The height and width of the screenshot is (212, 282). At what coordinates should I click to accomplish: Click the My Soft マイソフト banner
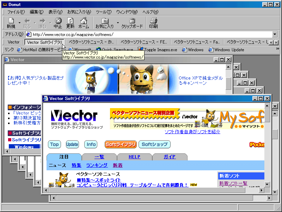(x=187, y=119)
